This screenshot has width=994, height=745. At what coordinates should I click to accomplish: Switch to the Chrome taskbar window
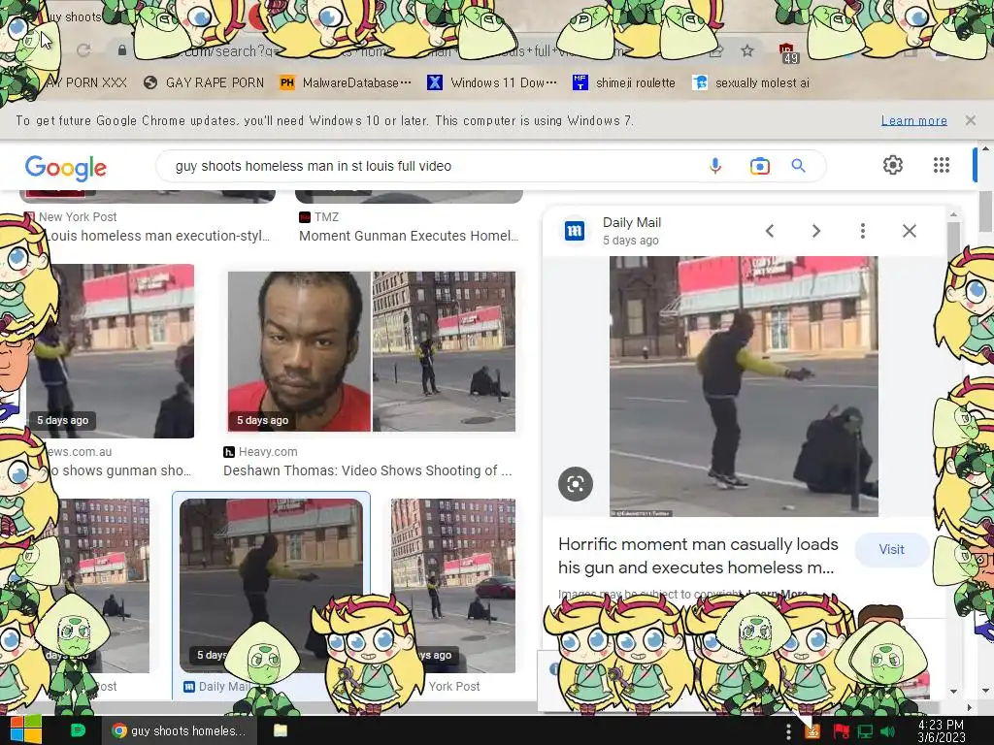tap(180, 730)
